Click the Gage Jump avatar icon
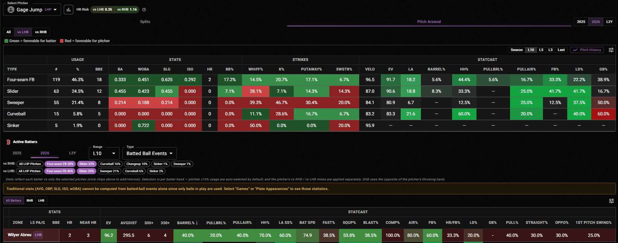618x243 pixels. (x=11, y=10)
